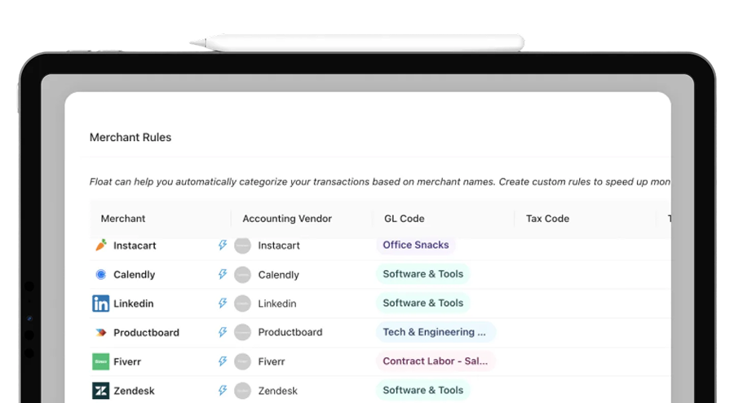Click the Fiverr vendor avatar circle
Screen dimensions: 743x403
242,361
